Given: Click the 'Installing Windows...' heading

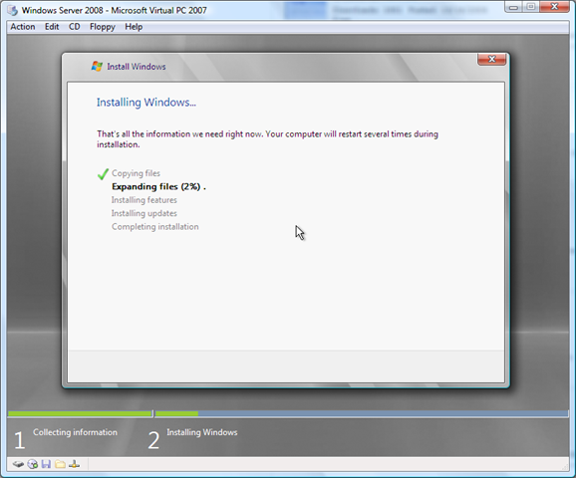Looking at the screenshot, I should [146, 102].
